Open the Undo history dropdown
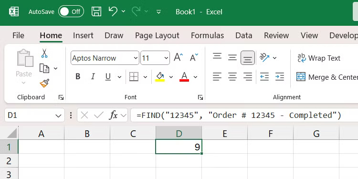 point(124,11)
